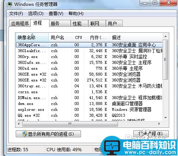
Task: Click the vertical scrollbar up arrow
Action: (x=166, y=36)
